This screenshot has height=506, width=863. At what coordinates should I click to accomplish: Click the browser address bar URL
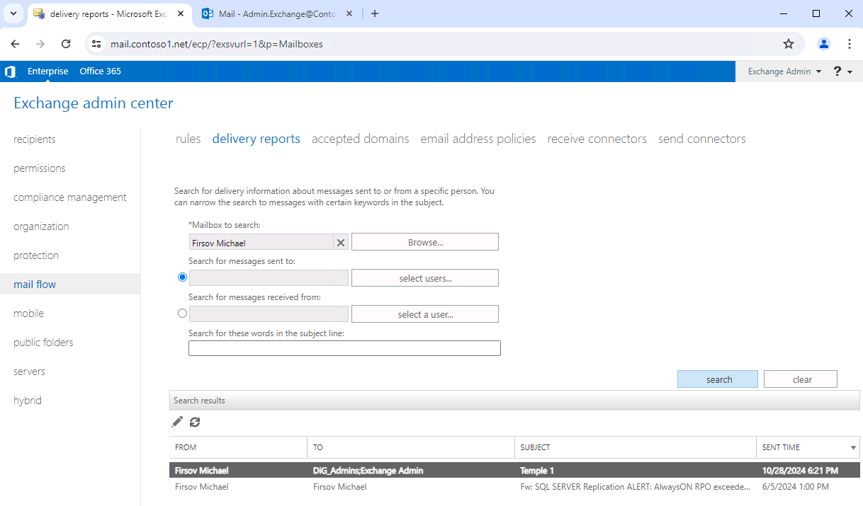pos(217,44)
